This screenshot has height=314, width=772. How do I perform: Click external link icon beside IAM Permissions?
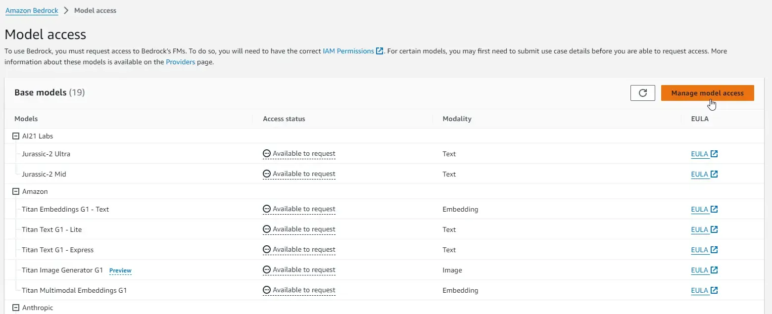coord(380,51)
